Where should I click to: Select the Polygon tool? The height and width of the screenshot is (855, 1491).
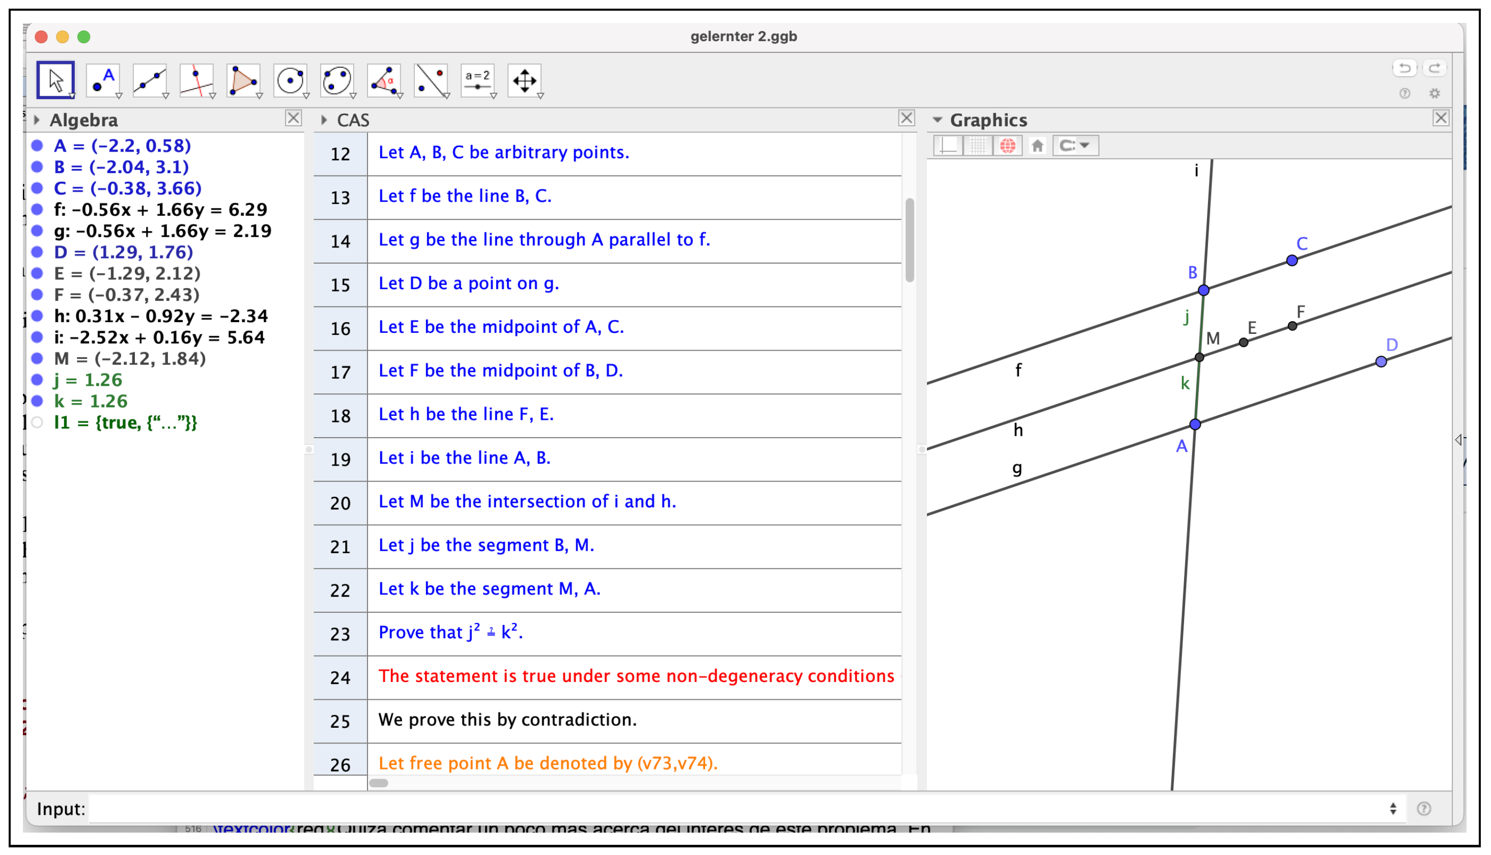pos(243,80)
